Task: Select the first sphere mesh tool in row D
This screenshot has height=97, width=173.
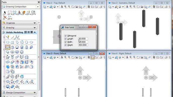Action: (x=8, y=87)
